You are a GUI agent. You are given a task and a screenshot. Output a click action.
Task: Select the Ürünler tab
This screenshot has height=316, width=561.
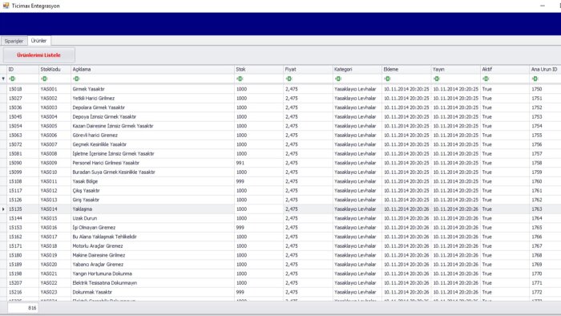click(38, 41)
